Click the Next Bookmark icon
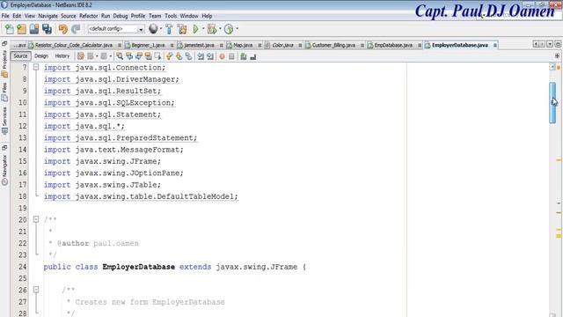The image size is (563, 317). click(x=179, y=56)
